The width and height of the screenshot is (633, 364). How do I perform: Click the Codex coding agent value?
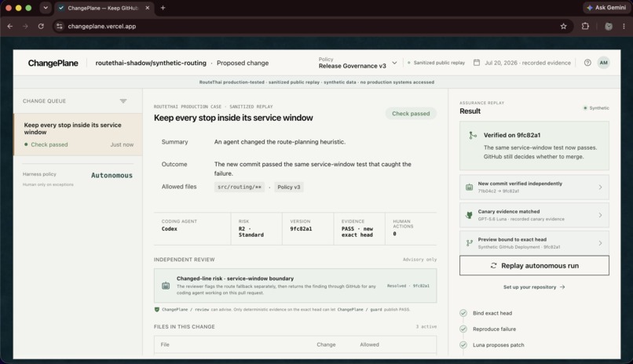[x=169, y=228]
